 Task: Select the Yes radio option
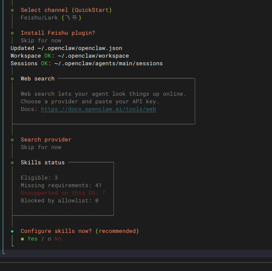point(29,239)
